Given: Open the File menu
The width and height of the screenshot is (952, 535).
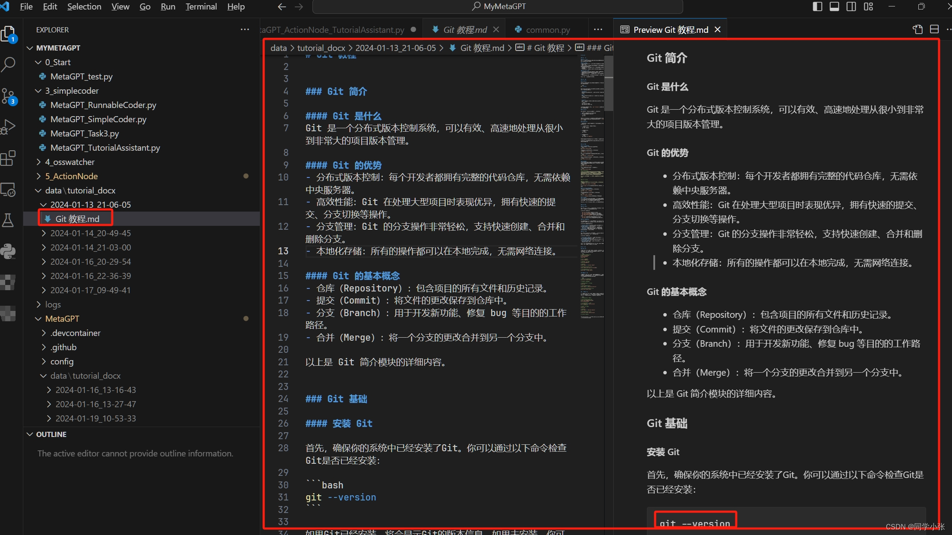Looking at the screenshot, I should coord(26,6).
